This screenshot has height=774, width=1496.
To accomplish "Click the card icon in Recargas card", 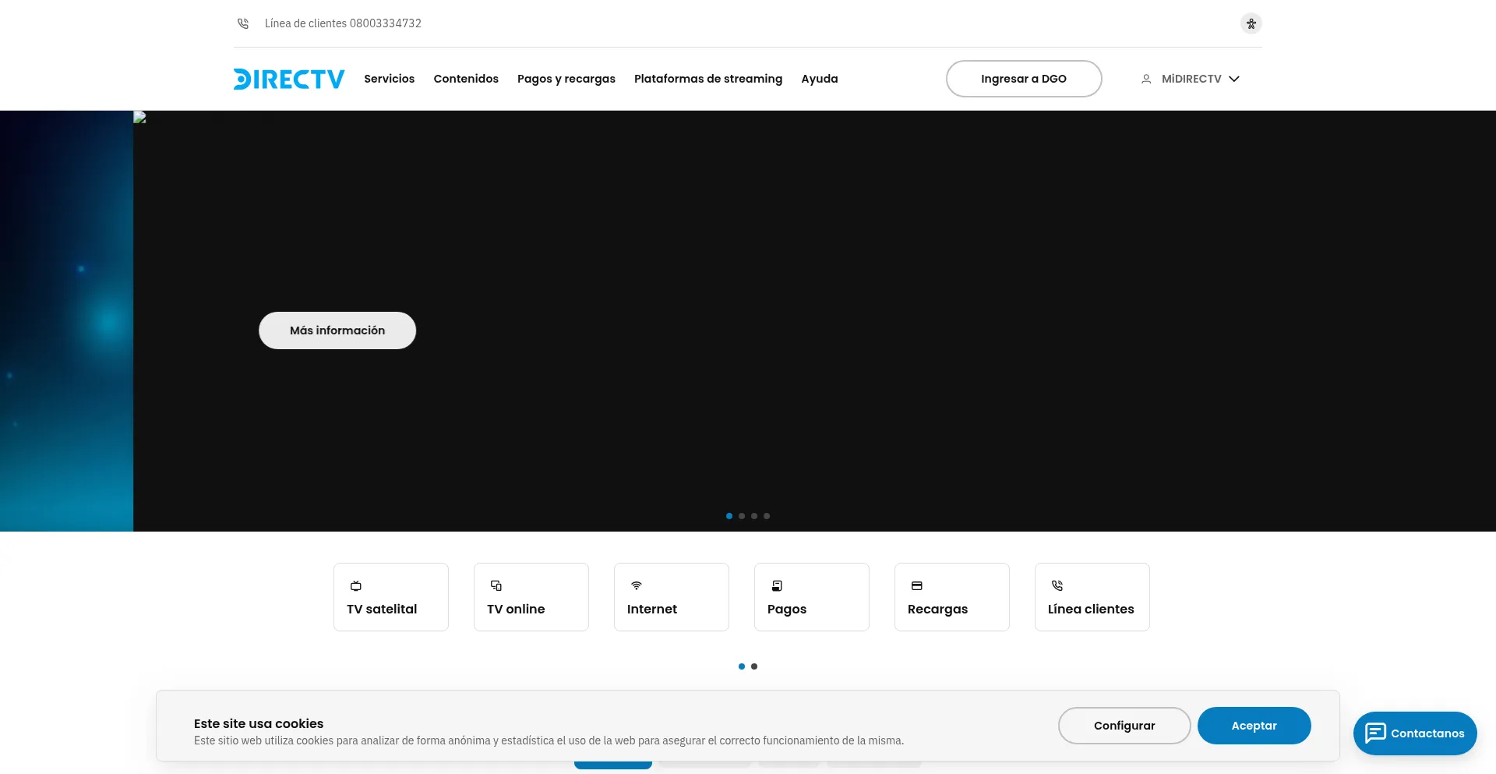I will pyautogui.click(x=917, y=585).
